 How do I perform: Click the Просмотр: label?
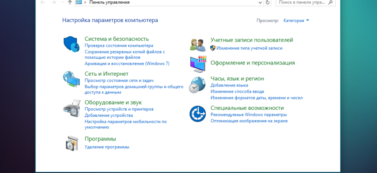[x=268, y=21]
